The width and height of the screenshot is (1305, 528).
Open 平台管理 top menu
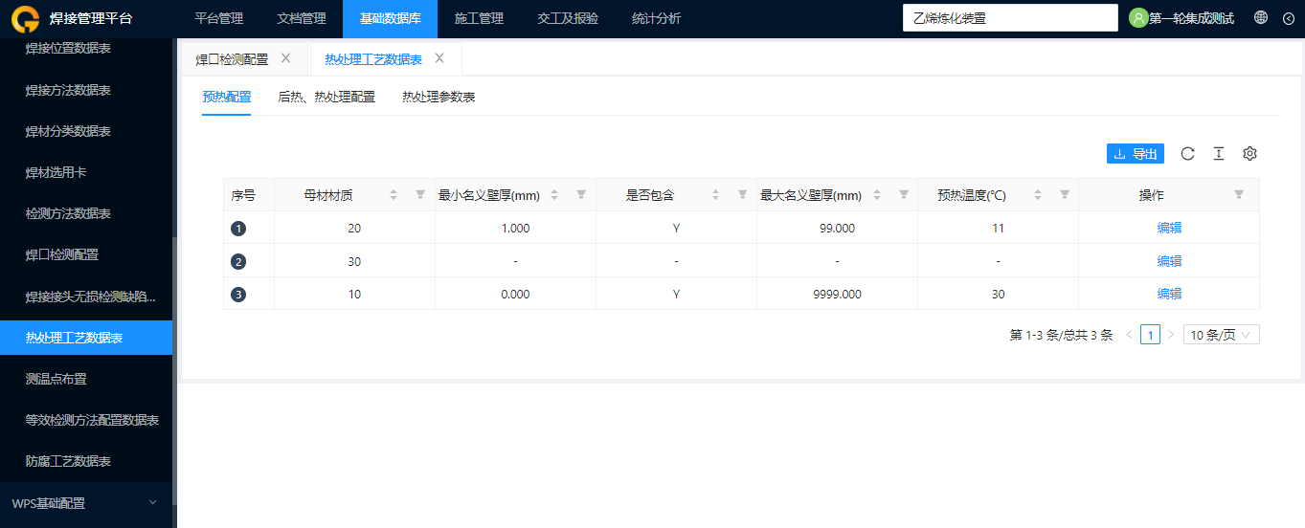click(218, 18)
